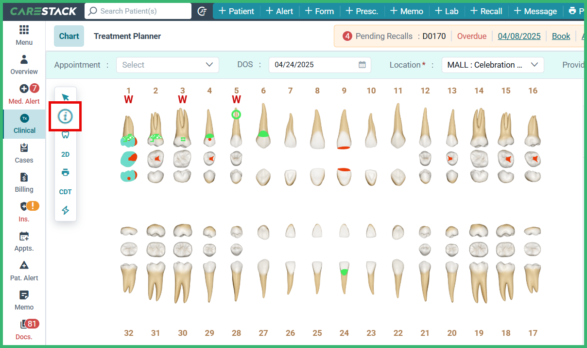Open the tooth chart tool
This screenshot has height=348, width=587.
65,135
